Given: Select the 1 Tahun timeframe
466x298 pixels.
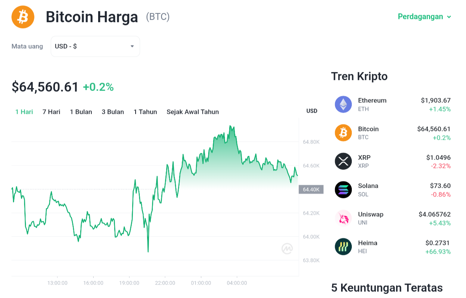Looking at the screenshot, I should [145, 112].
